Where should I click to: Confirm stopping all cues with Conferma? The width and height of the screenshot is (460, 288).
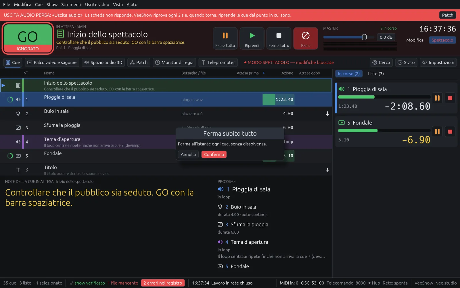click(x=214, y=154)
